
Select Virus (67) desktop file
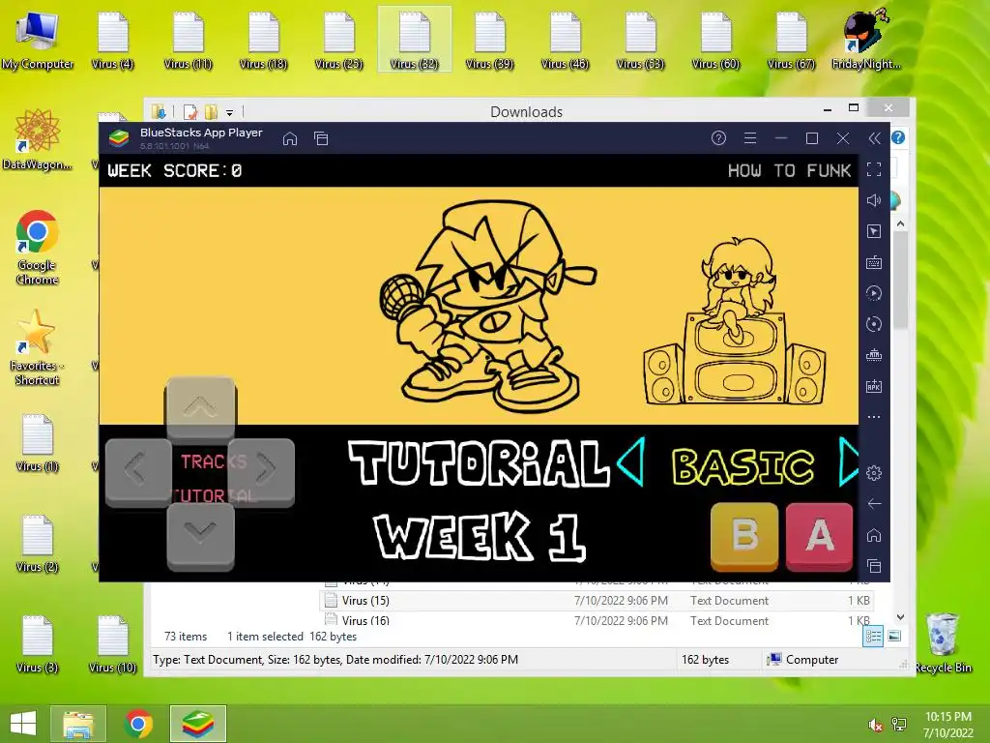pyautogui.click(x=791, y=40)
